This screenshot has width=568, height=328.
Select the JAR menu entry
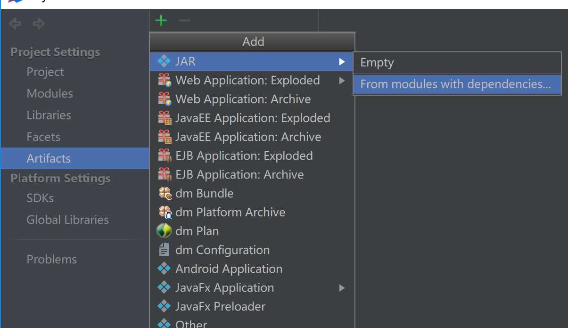click(x=252, y=61)
